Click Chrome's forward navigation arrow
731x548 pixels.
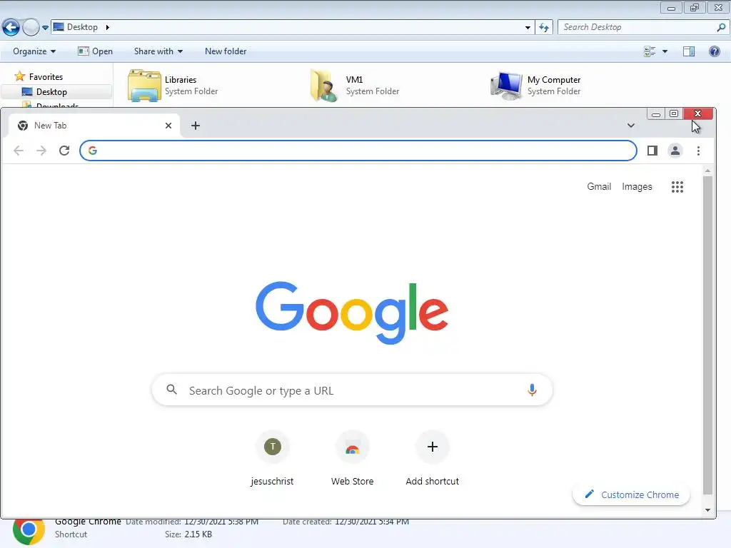[x=41, y=151]
